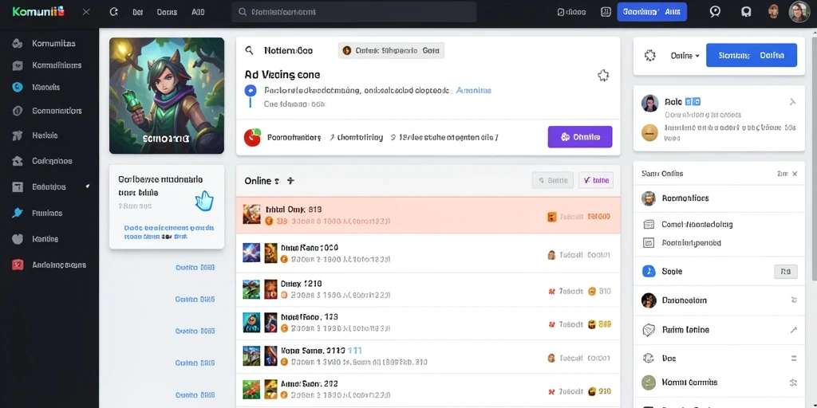The height and width of the screenshot is (408, 817).
Task: Open the game character artwork thumbnail
Action: click(167, 96)
